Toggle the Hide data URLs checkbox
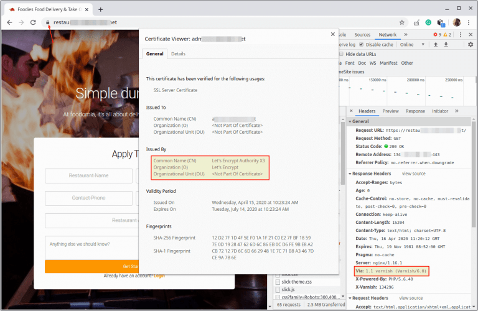 click(342, 54)
